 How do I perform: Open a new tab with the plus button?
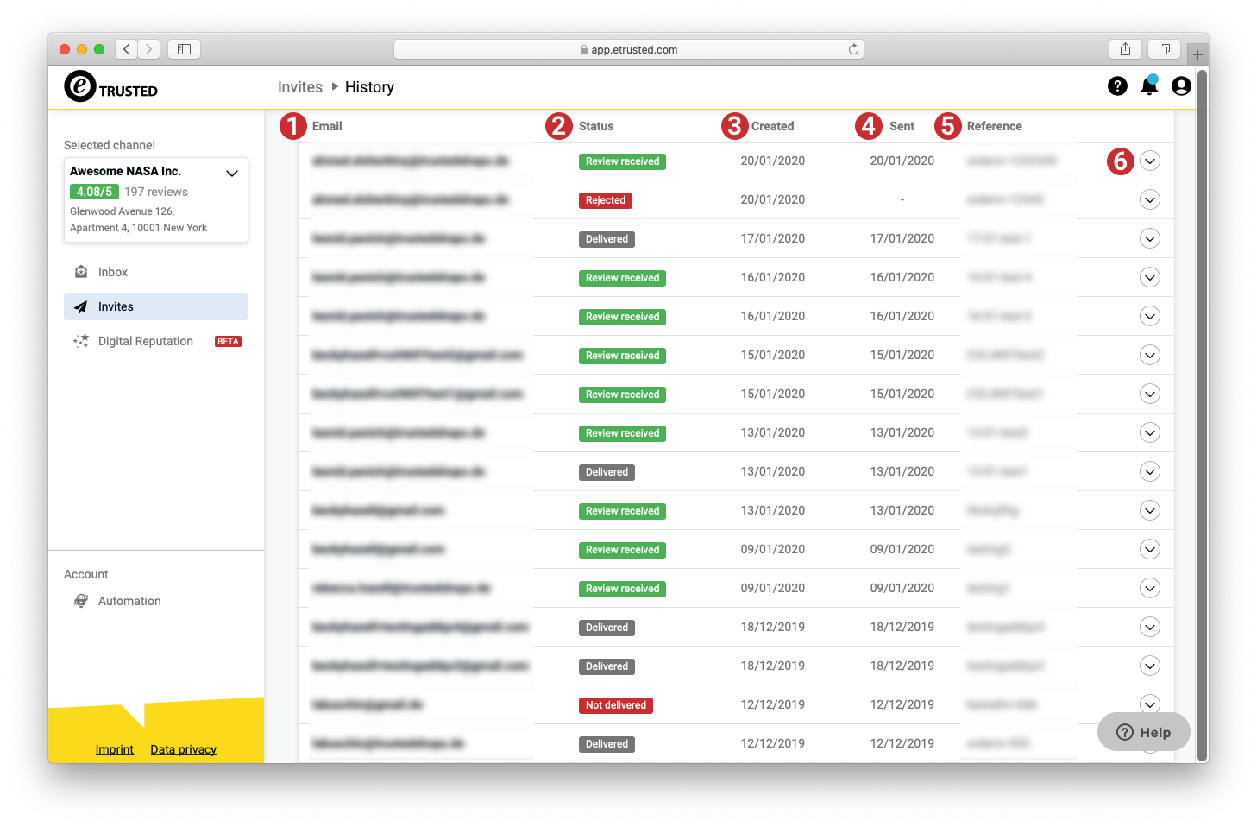click(x=1197, y=54)
